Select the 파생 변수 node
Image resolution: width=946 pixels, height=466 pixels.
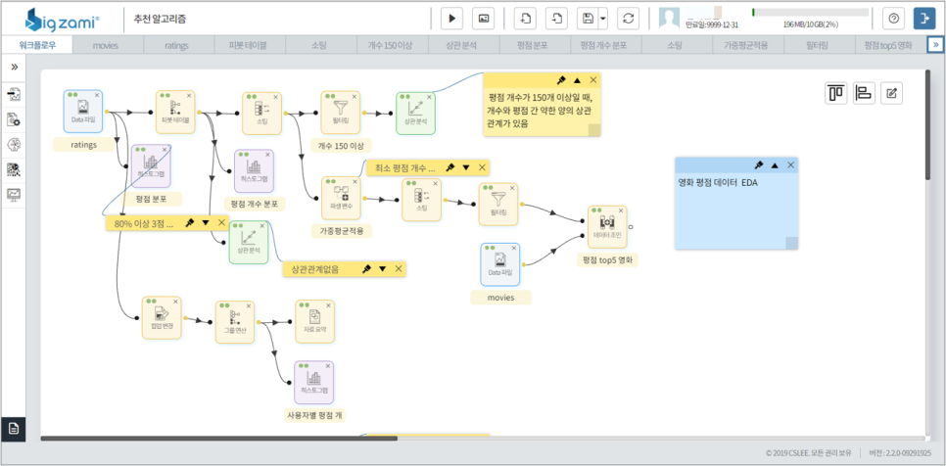pos(341,198)
